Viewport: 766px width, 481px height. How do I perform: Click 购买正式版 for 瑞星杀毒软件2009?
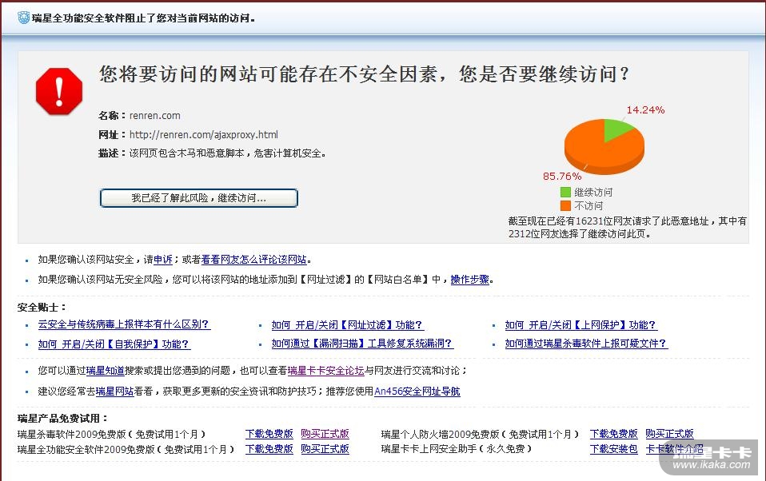[x=325, y=434]
